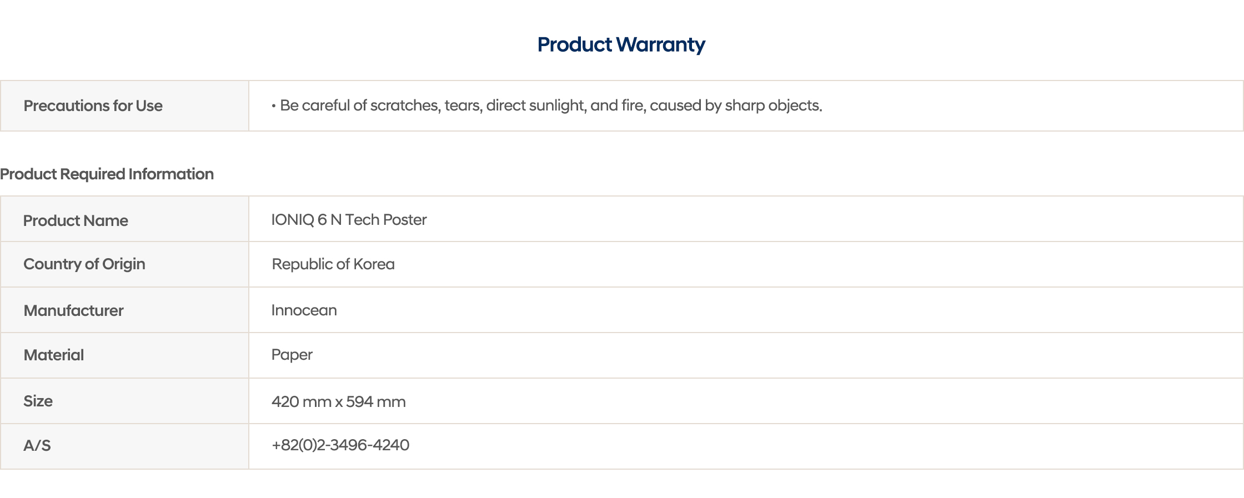Viewport: 1244px width, 498px height.
Task: Click the Innocean manufacturer value
Action: pos(304,310)
